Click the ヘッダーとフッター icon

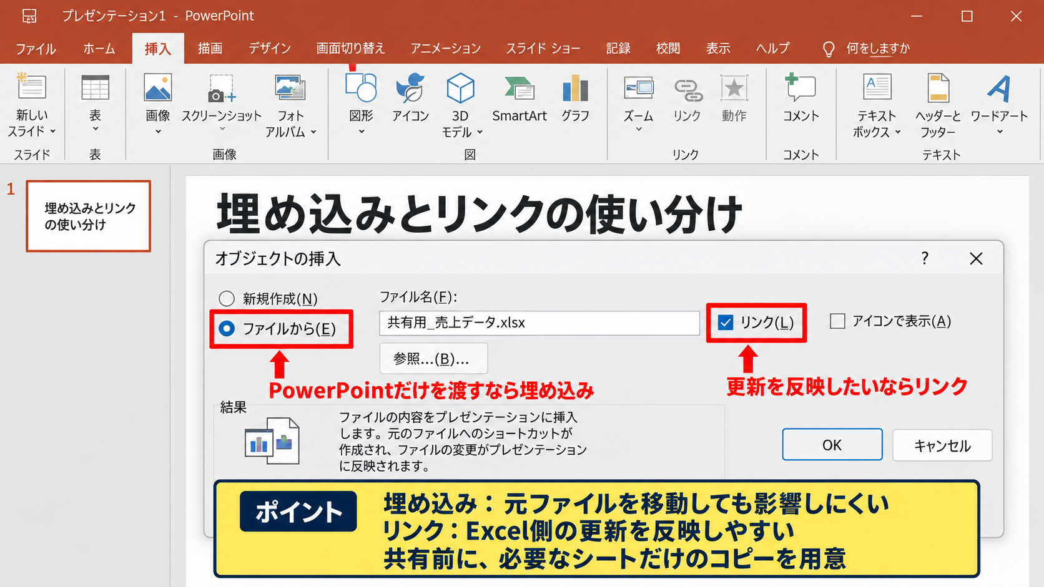coord(938,87)
